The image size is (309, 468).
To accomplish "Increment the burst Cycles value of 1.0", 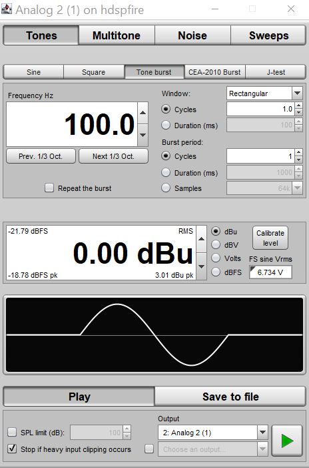I will [x=298, y=105].
